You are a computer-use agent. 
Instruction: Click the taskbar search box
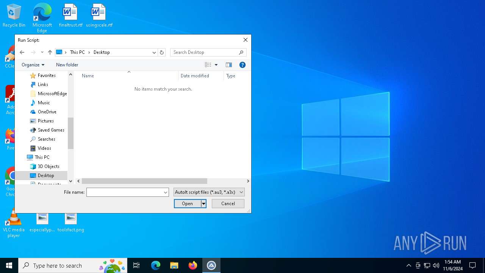73,265
